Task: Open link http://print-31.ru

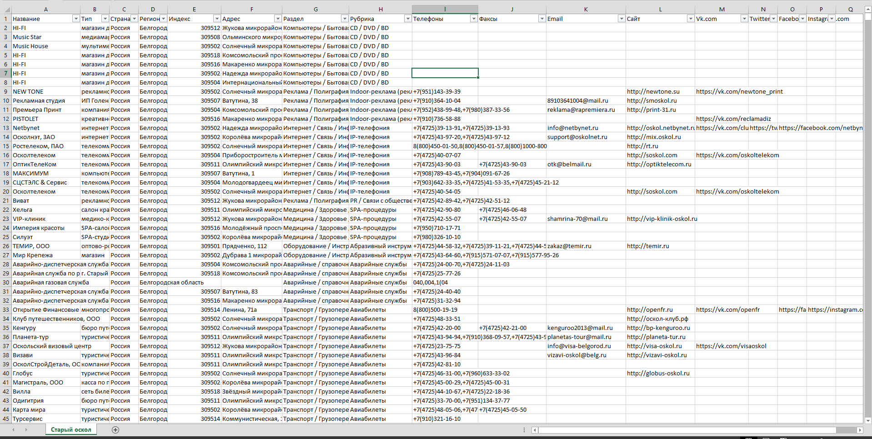Action: point(651,110)
